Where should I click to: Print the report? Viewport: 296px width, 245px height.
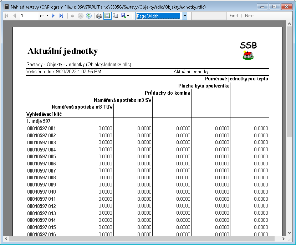click(99, 16)
